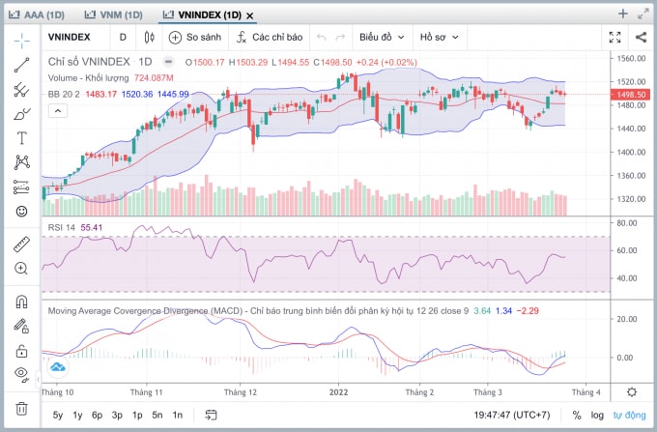
Task: Toggle stay in drawing mode
Action: click(x=21, y=326)
